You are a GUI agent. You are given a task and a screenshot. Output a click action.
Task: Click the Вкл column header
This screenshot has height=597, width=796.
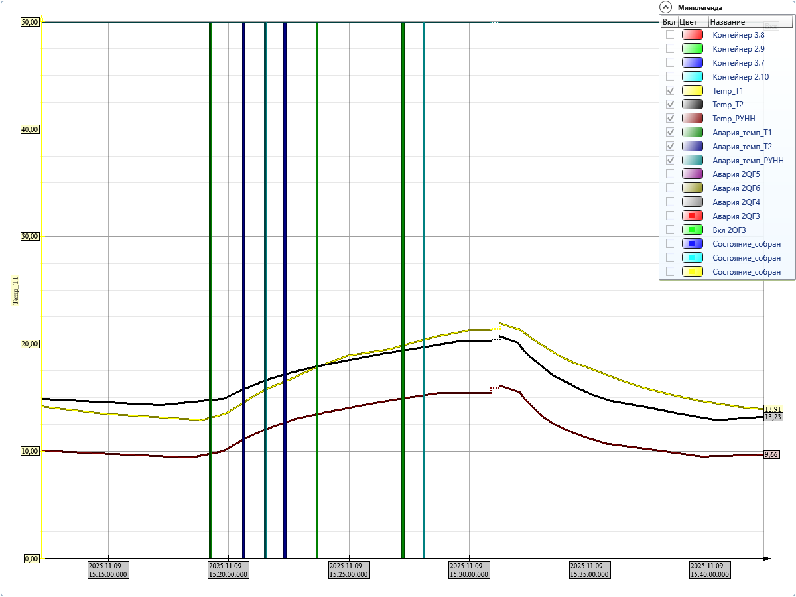tap(669, 22)
